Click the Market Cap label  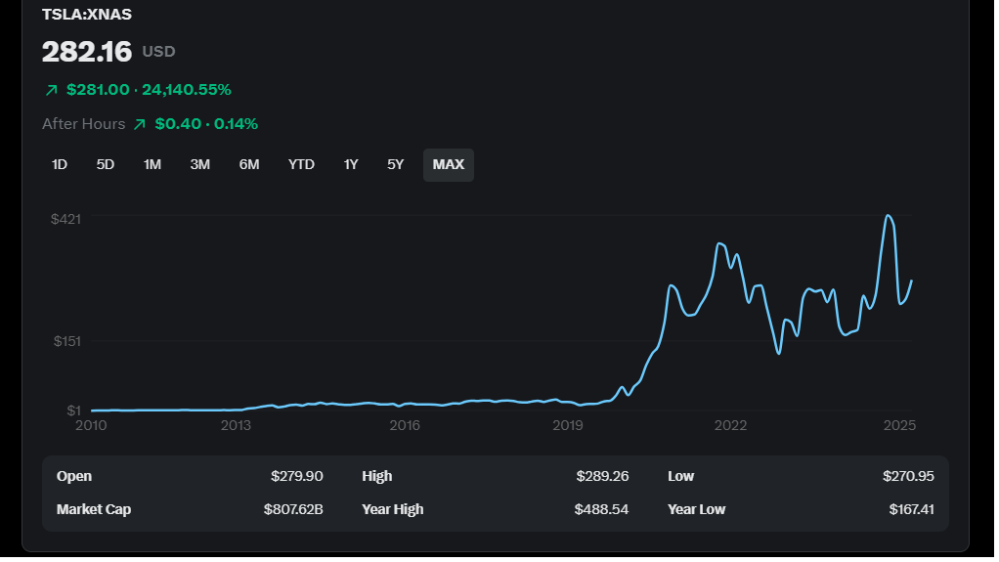(x=94, y=511)
